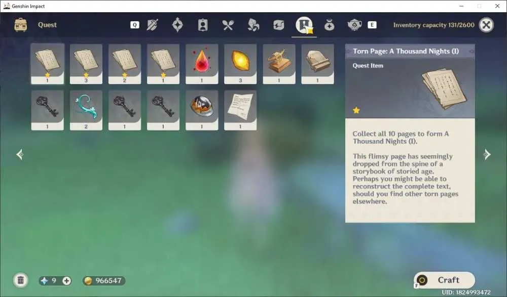The image size is (507, 297).
Task: Go to the next page with right arrow
Action: pos(487,154)
